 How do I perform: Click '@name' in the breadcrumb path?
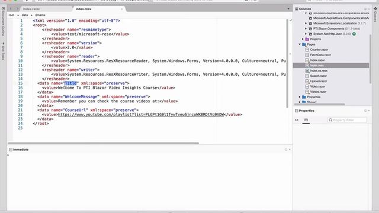40,15
